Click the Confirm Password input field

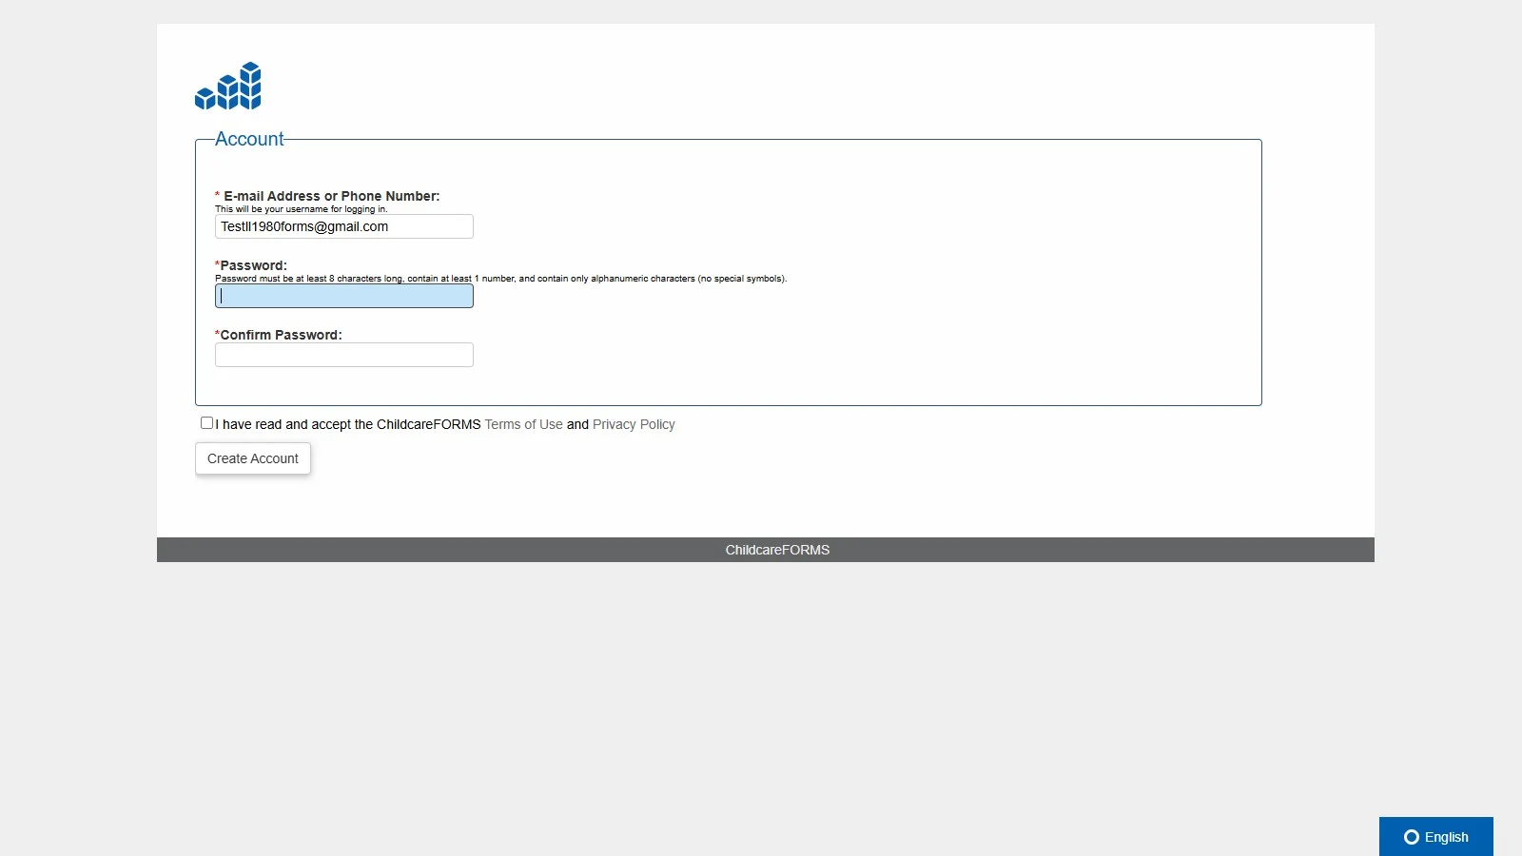[x=344, y=355]
